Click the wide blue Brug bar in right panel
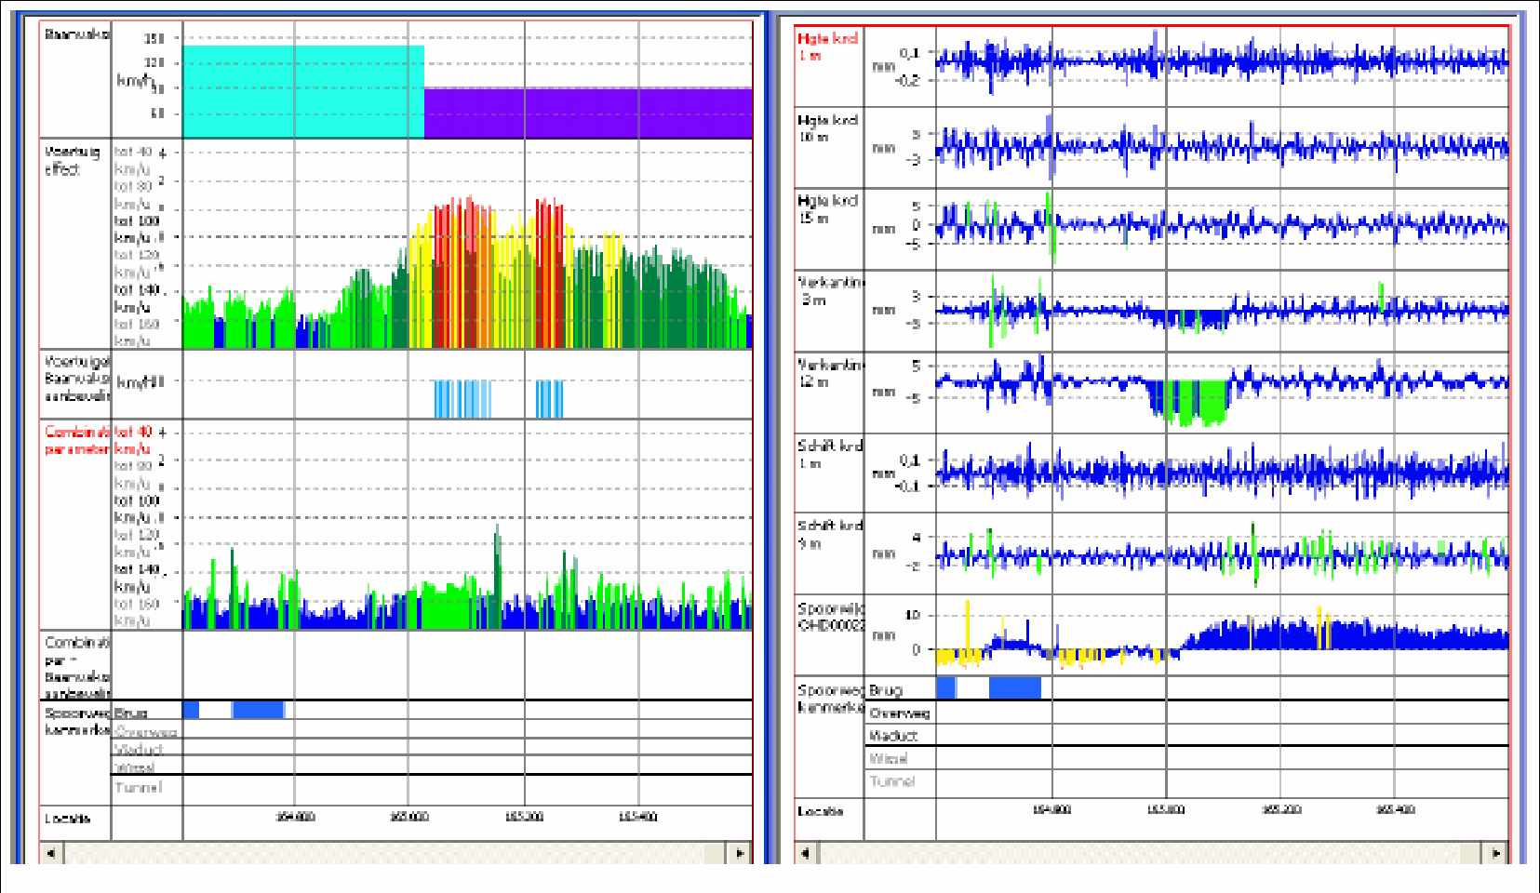Viewport: 1540px width, 893px height. [x=1015, y=687]
